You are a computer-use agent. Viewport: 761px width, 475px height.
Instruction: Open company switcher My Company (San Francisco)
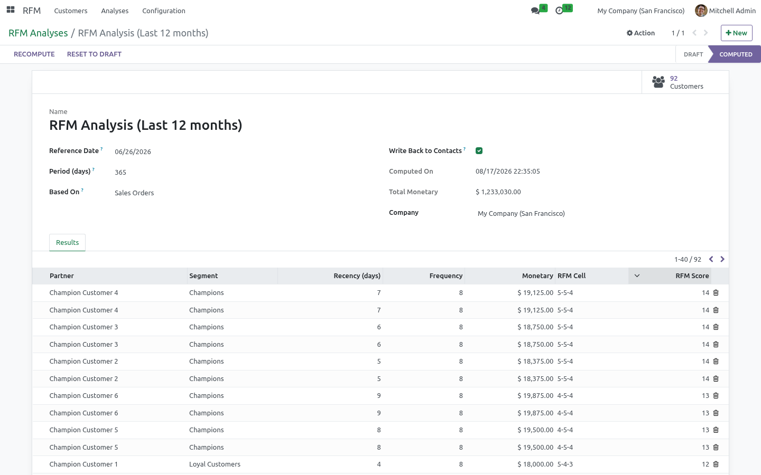pyautogui.click(x=641, y=11)
